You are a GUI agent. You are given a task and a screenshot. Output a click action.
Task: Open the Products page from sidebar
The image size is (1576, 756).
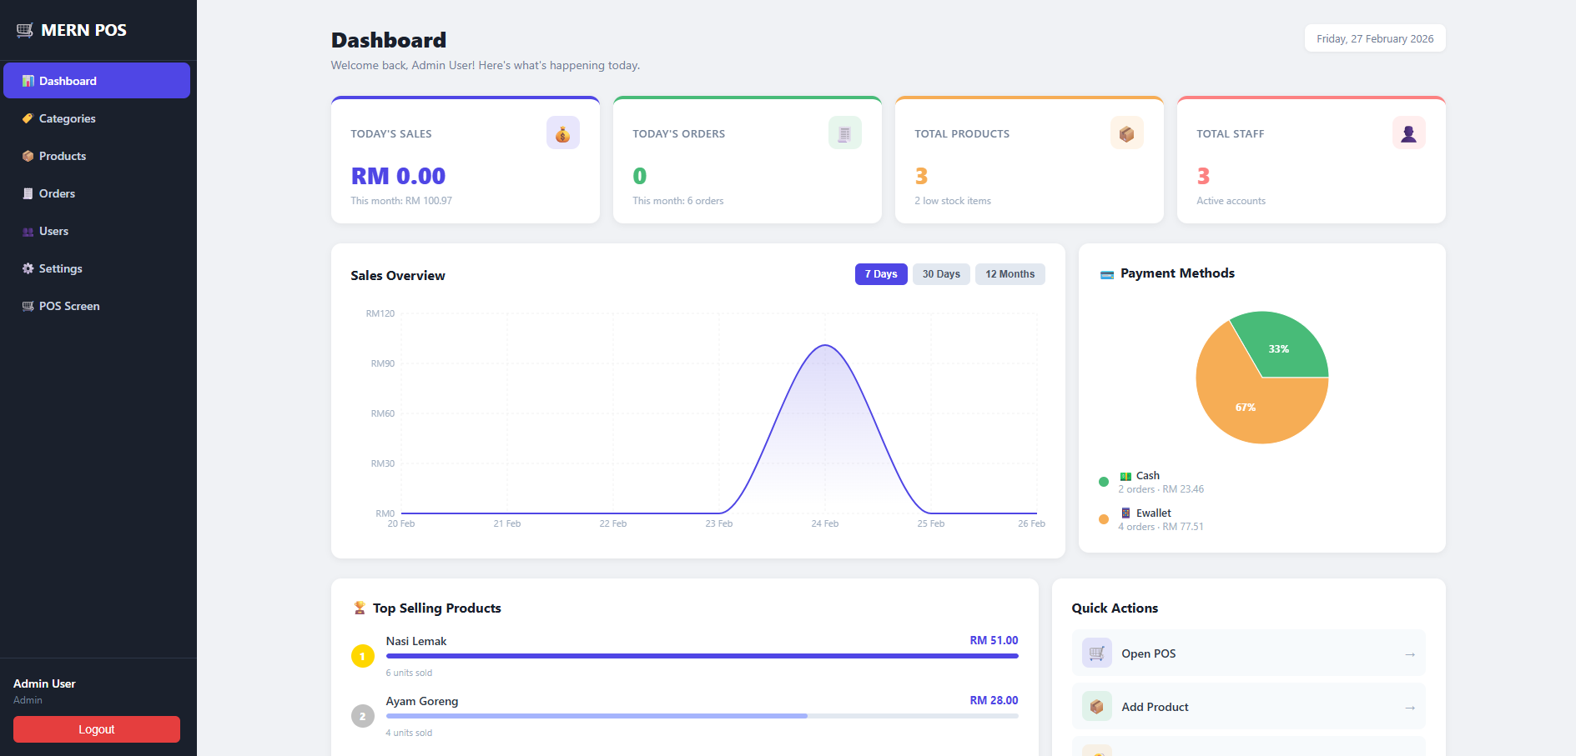click(x=63, y=156)
